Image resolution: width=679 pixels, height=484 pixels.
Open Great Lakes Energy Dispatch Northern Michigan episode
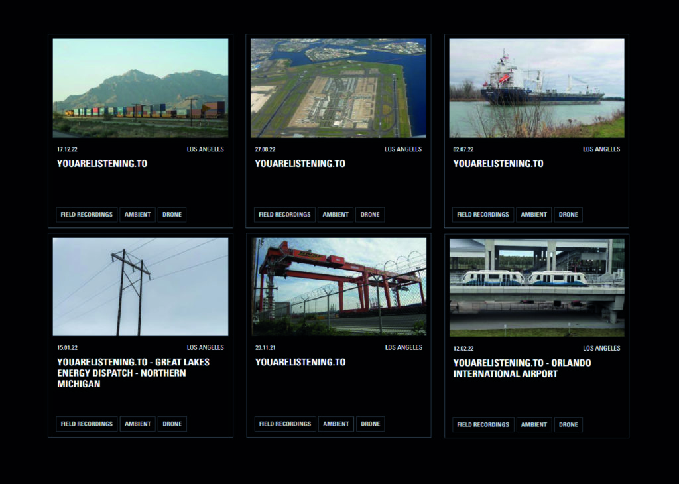point(133,373)
